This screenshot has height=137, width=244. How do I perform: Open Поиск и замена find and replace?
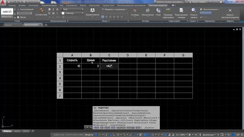tap(194, 13)
